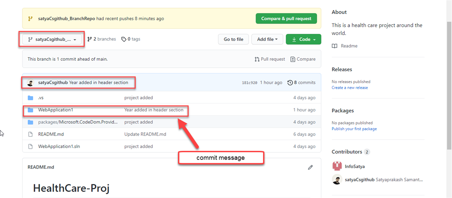Click the README.md panel header title
The image size is (452, 198).
[41, 167]
